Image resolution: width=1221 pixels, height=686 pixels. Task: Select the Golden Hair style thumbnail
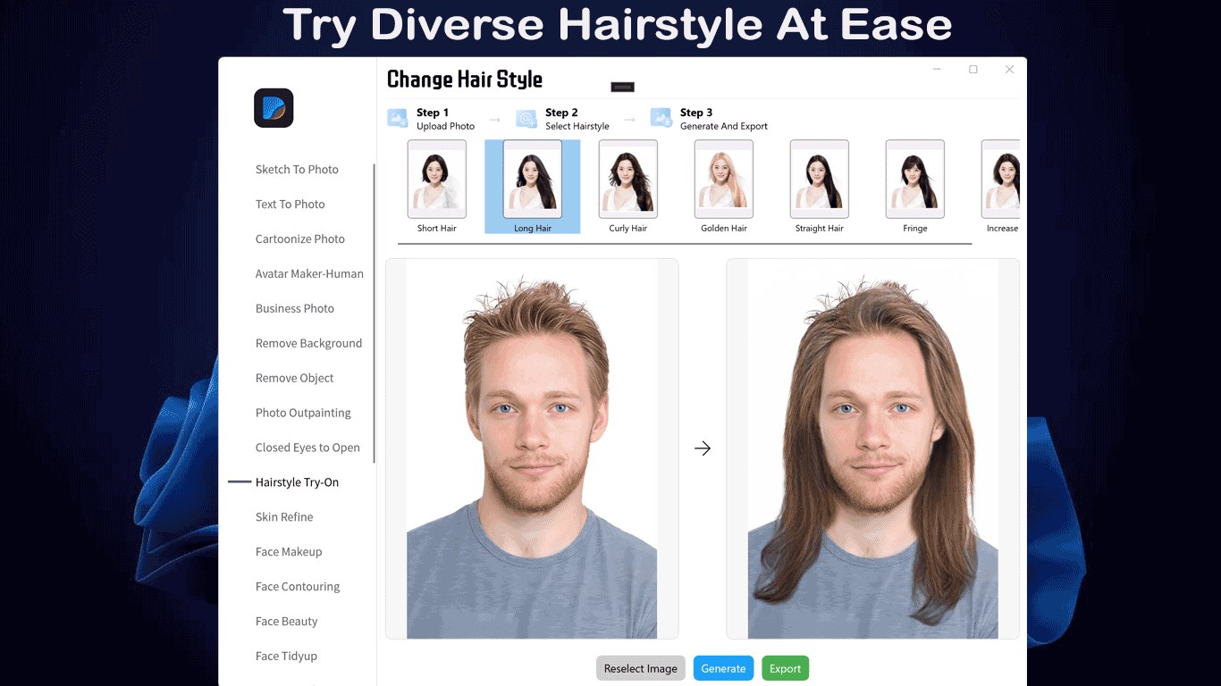pyautogui.click(x=724, y=180)
